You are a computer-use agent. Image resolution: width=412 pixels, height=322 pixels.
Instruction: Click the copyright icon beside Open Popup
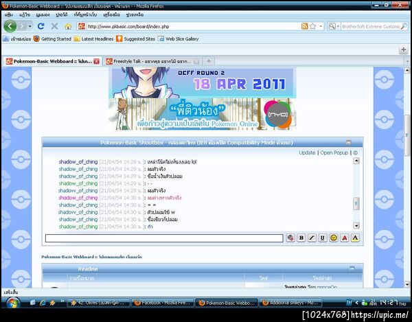355,152
